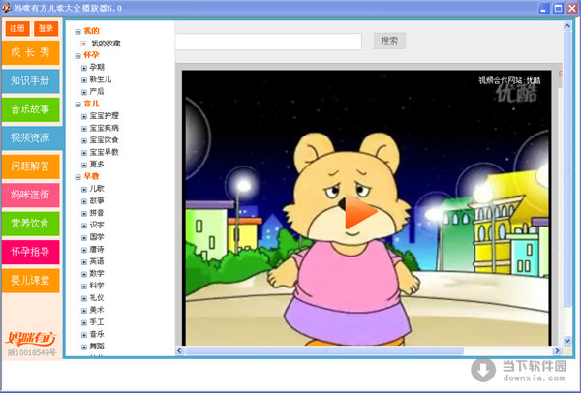Open the 知识手册 section
The image size is (581, 393).
pyautogui.click(x=30, y=80)
